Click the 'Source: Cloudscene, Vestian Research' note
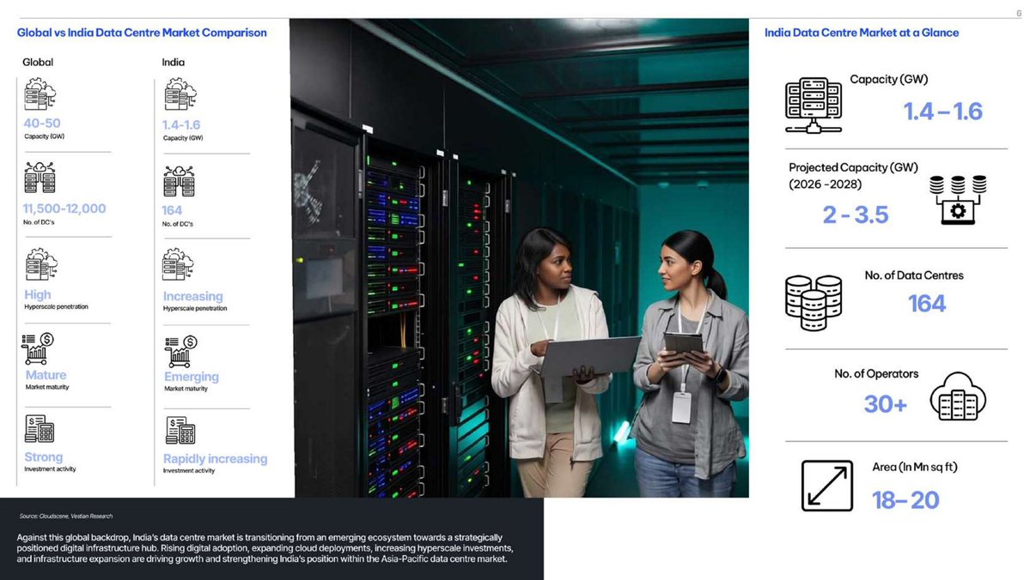The height and width of the screenshot is (580, 1030). 65,517
